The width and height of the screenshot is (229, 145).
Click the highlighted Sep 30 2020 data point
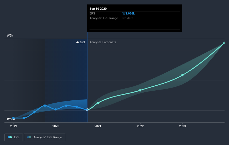pyautogui.click(x=87, y=110)
